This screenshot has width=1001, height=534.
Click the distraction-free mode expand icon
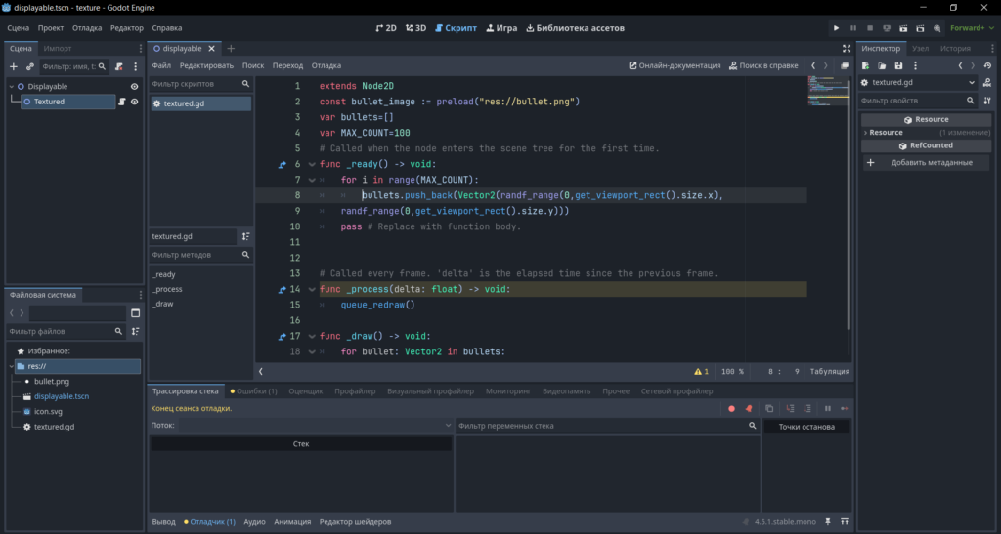point(847,49)
